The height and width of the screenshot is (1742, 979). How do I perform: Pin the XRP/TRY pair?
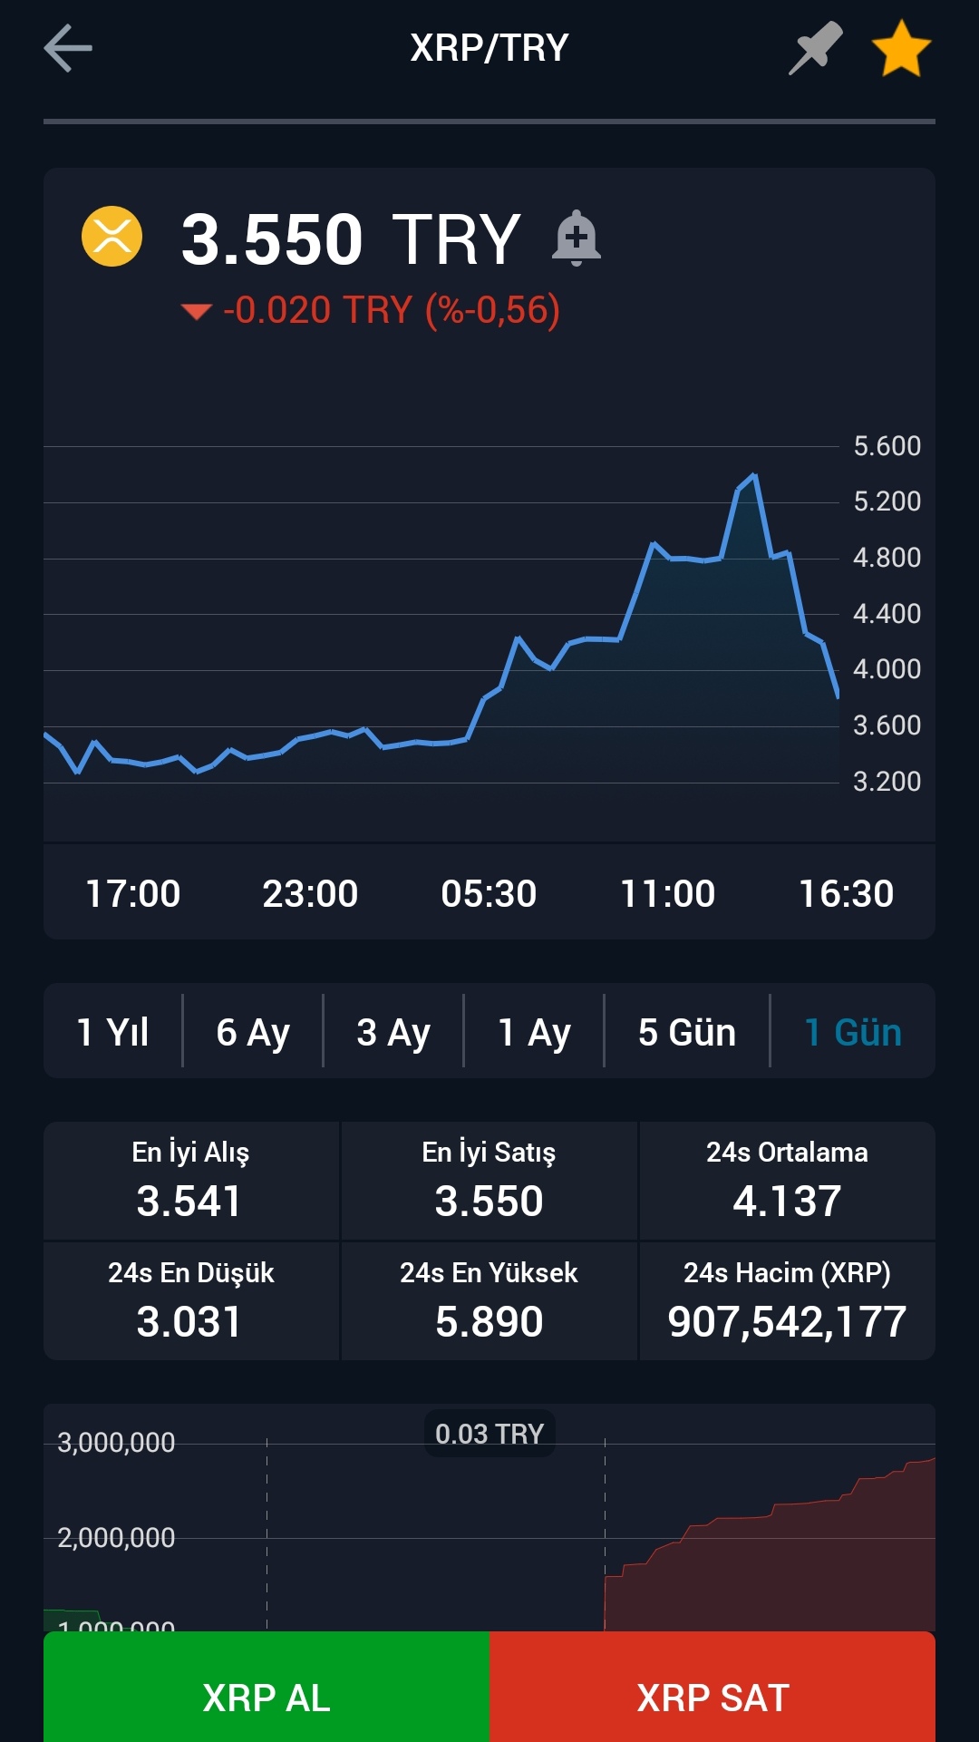815,48
